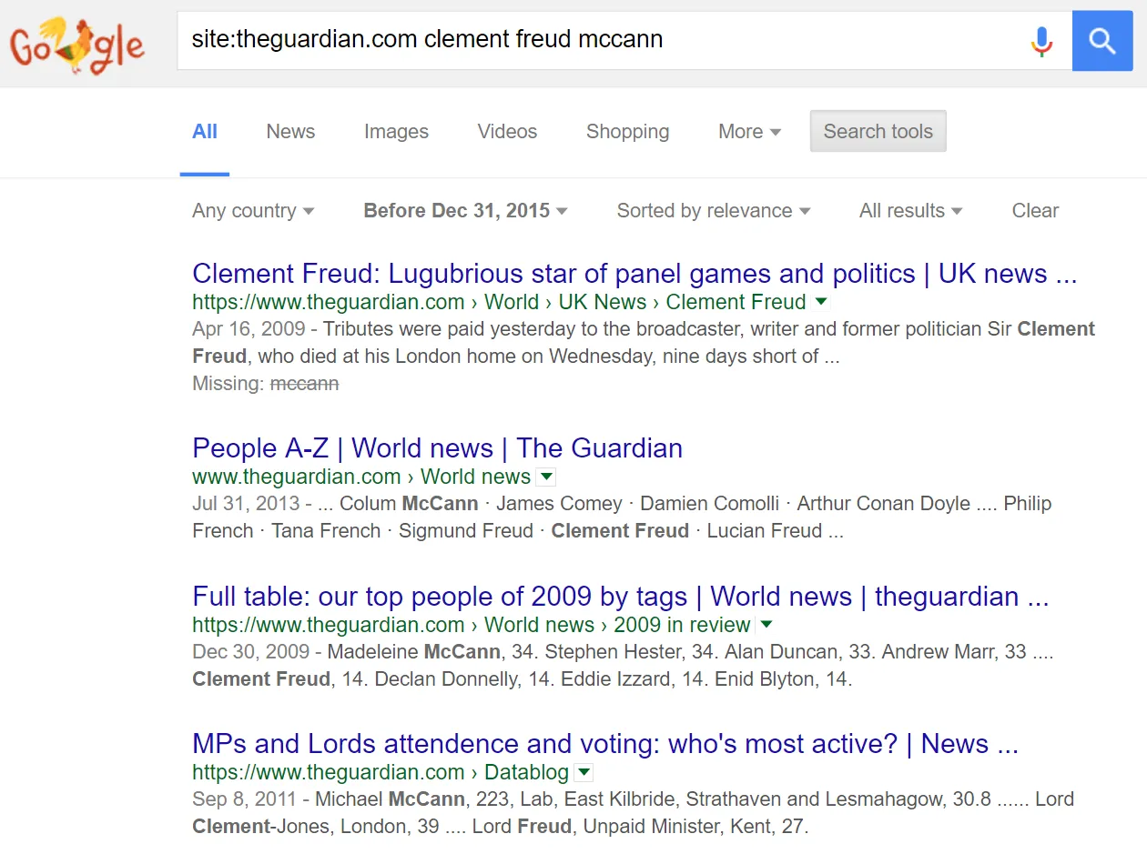Viewport: 1147px width, 864px height.
Task: Switch to the Shopping tab
Action: tap(627, 131)
